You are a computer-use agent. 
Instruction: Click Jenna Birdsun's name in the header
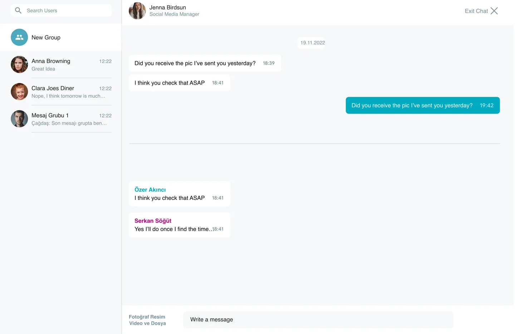(168, 8)
